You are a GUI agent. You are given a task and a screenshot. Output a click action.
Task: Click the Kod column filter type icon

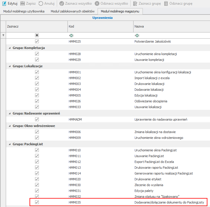[71, 35]
